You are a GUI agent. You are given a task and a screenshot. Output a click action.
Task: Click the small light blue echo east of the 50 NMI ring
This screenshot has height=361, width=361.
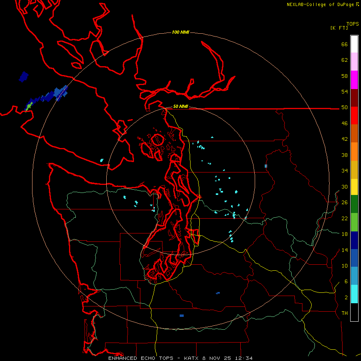pos(266,166)
